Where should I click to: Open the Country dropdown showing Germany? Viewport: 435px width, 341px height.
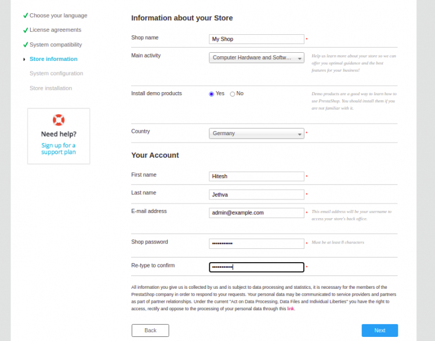pyautogui.click(x=256, y=133)
